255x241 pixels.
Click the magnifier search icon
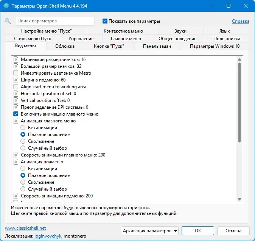(x=8, y=21)
